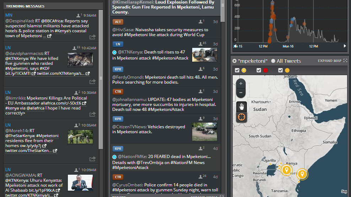Viewport: 351px width, 197px height.
Task: Open the bit.ly/1lCkMTl link
Action: click(x=18, y=73)
